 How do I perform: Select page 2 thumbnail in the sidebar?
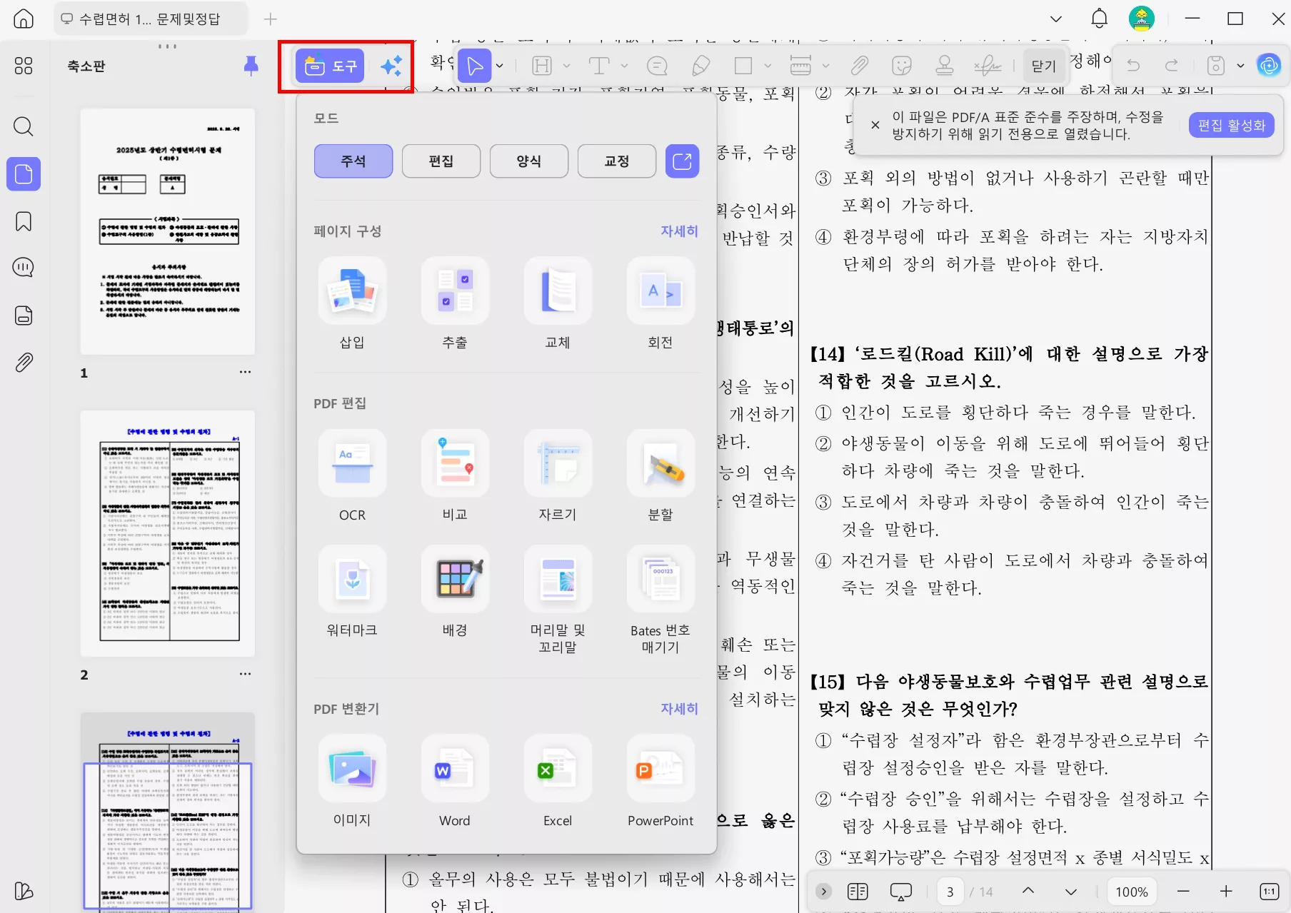(167, 534)
